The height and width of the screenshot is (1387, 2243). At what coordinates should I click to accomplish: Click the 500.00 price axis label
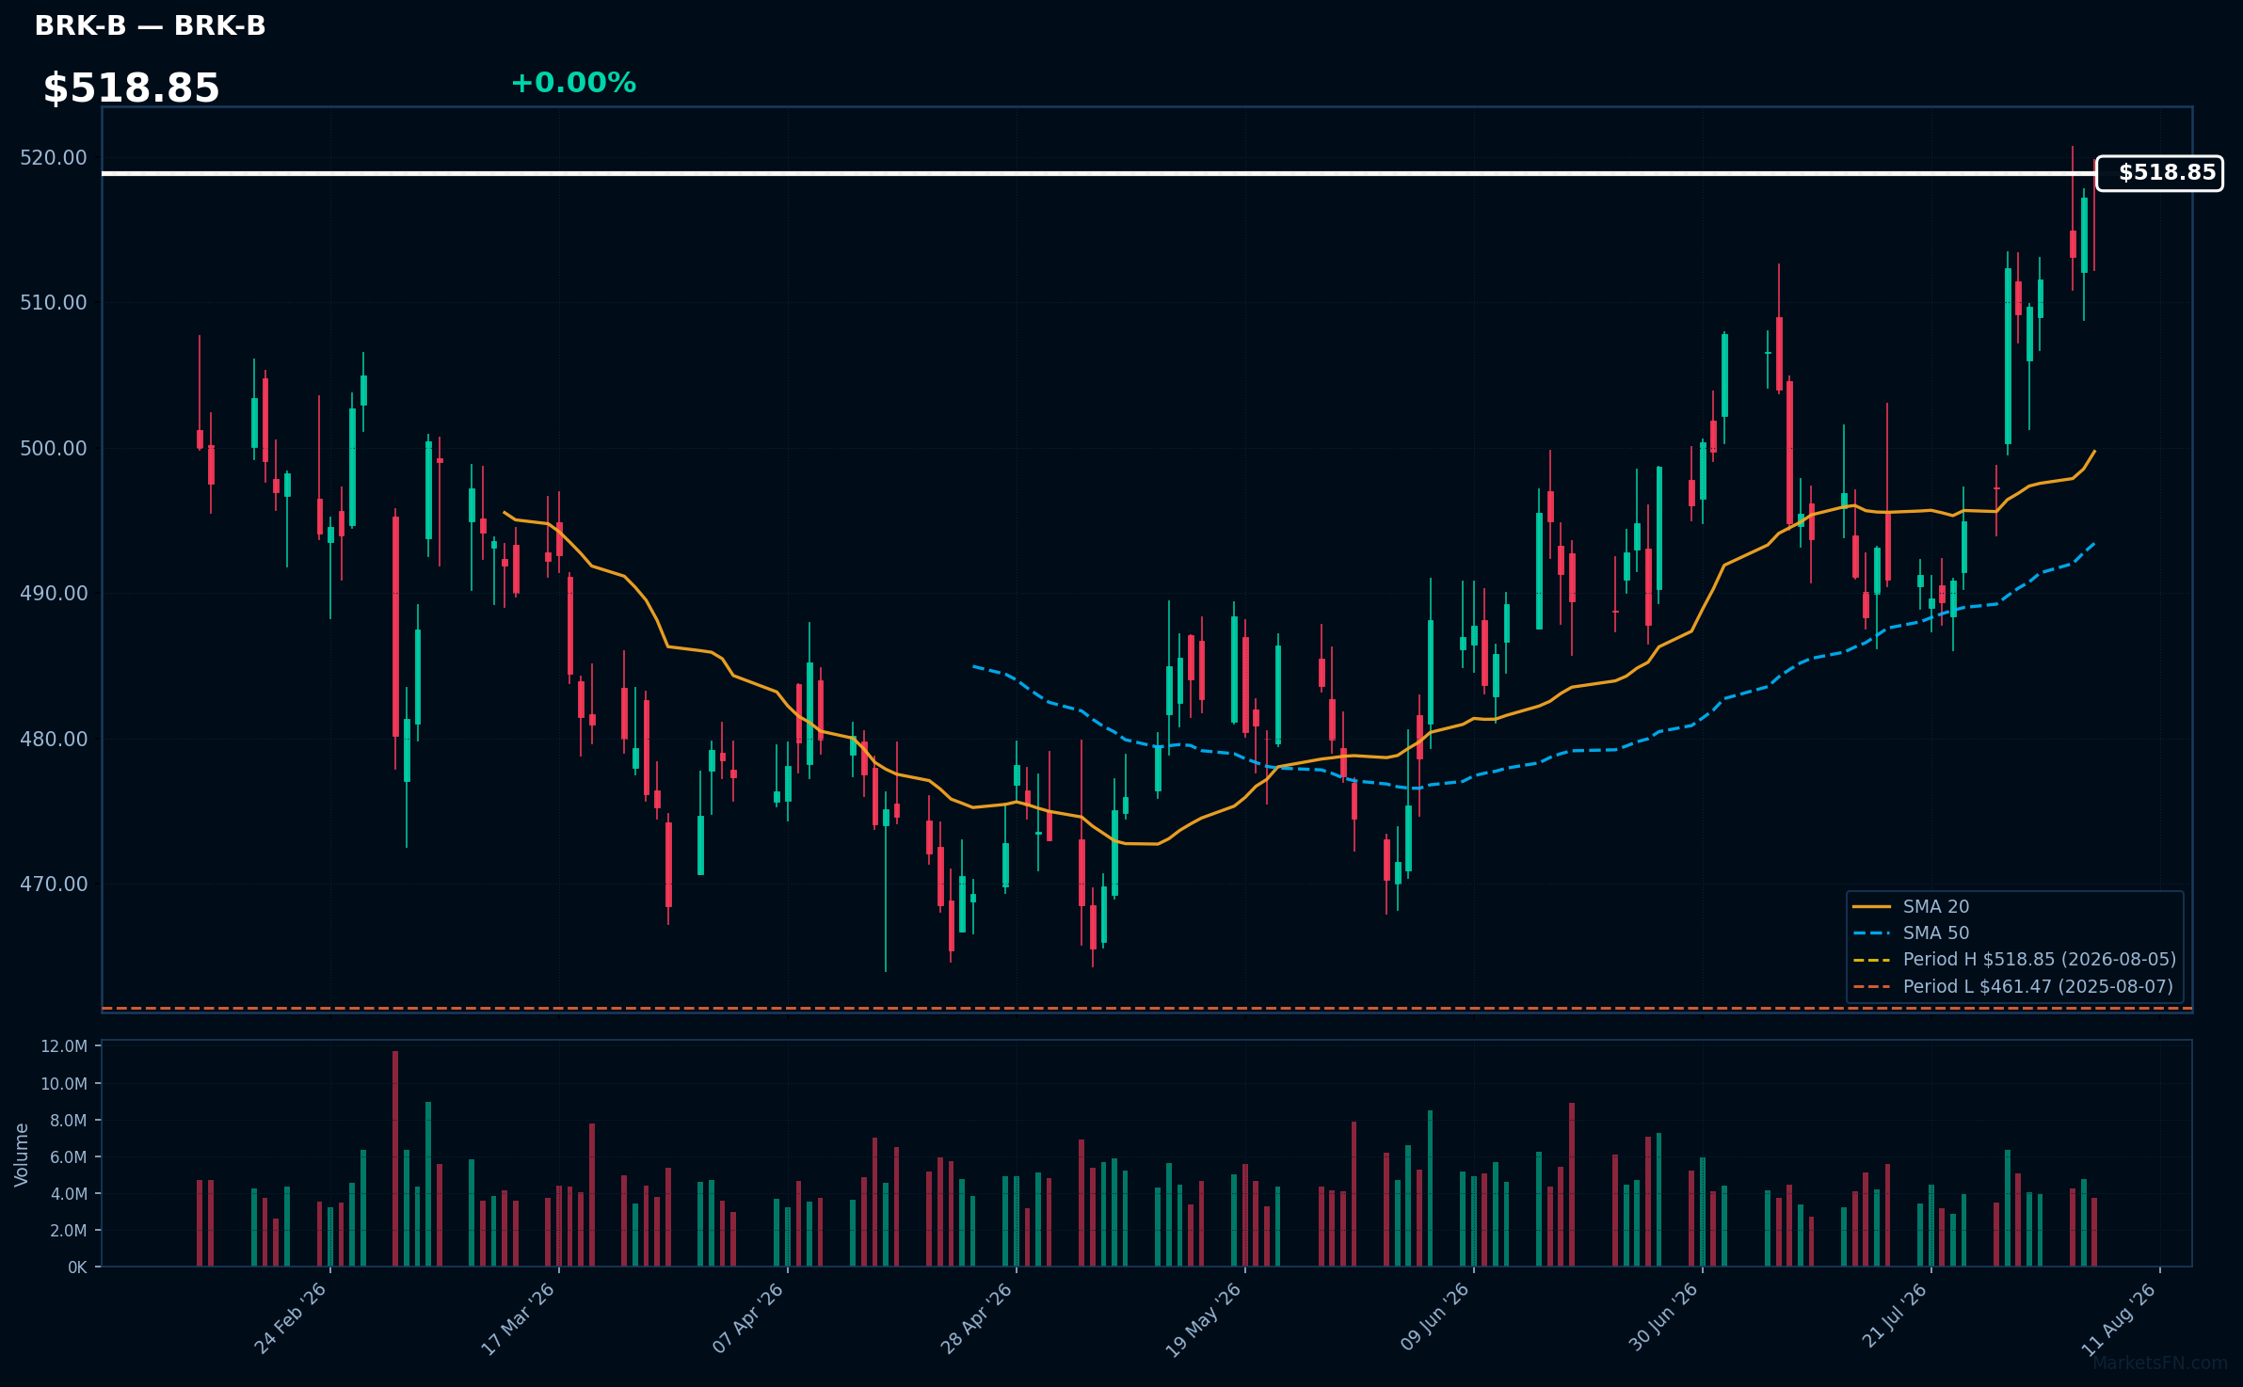pos(54,449)
